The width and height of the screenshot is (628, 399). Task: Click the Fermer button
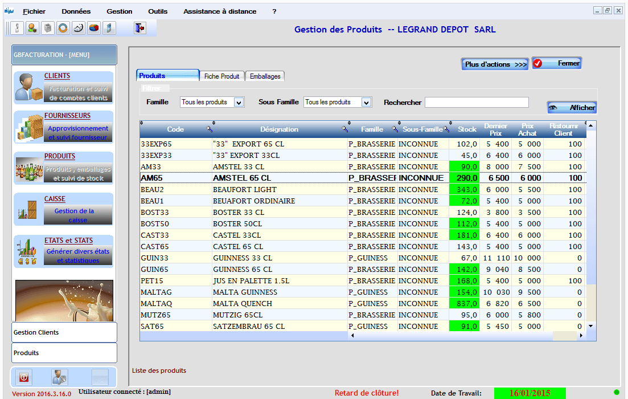click(x=556, y=63)
